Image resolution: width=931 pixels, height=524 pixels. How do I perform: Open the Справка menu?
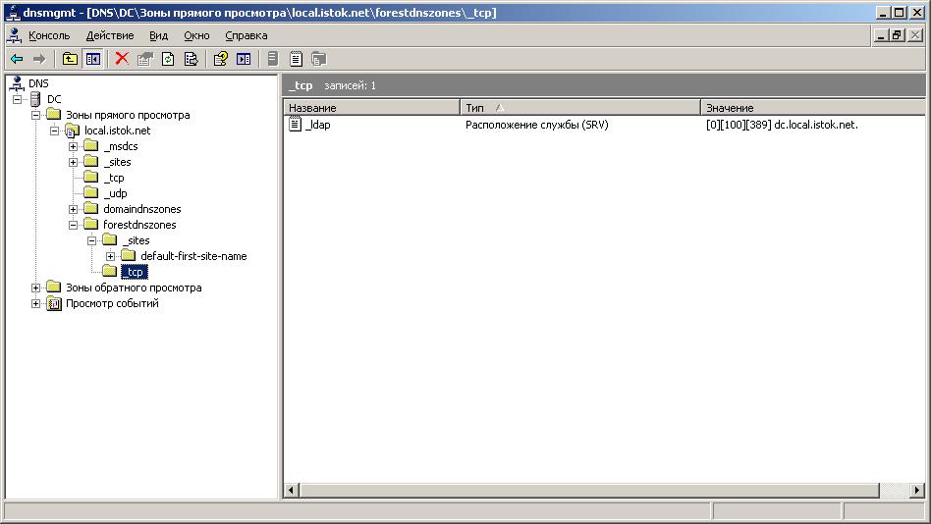point(246,35)
